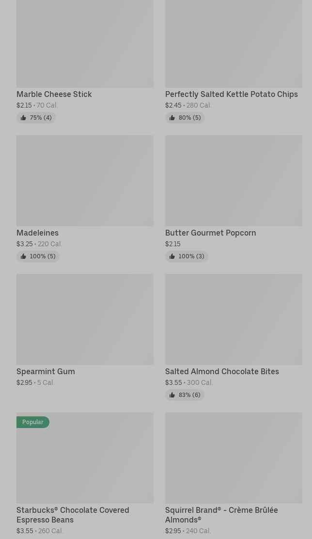
Task: Open Perfectly Salted Kettle Potato Chips image
Action: point(234,44)
